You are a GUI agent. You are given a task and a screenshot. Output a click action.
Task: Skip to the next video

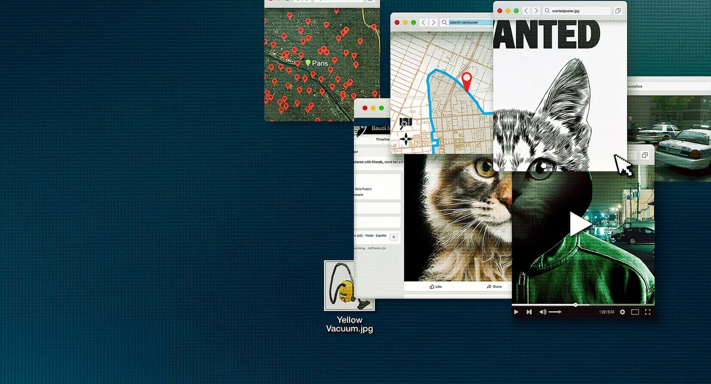click(x=529, y=312)
